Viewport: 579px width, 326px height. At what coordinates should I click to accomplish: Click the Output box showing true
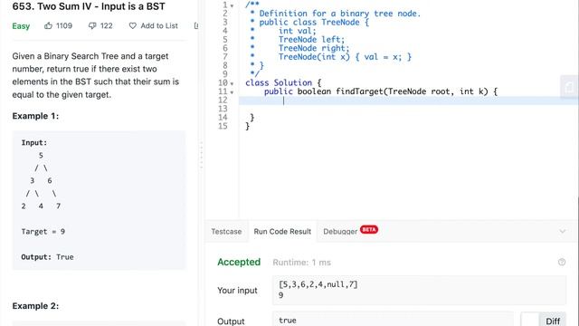393,320
